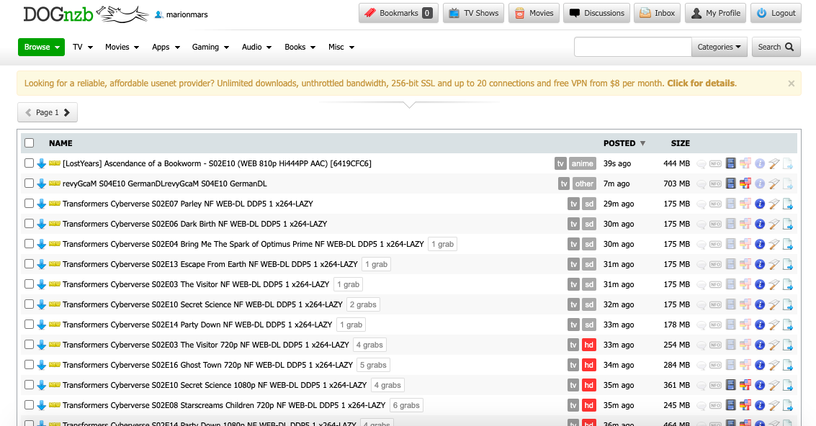Open the info icon for Transformers S02E07 Parley

(760, 204)
